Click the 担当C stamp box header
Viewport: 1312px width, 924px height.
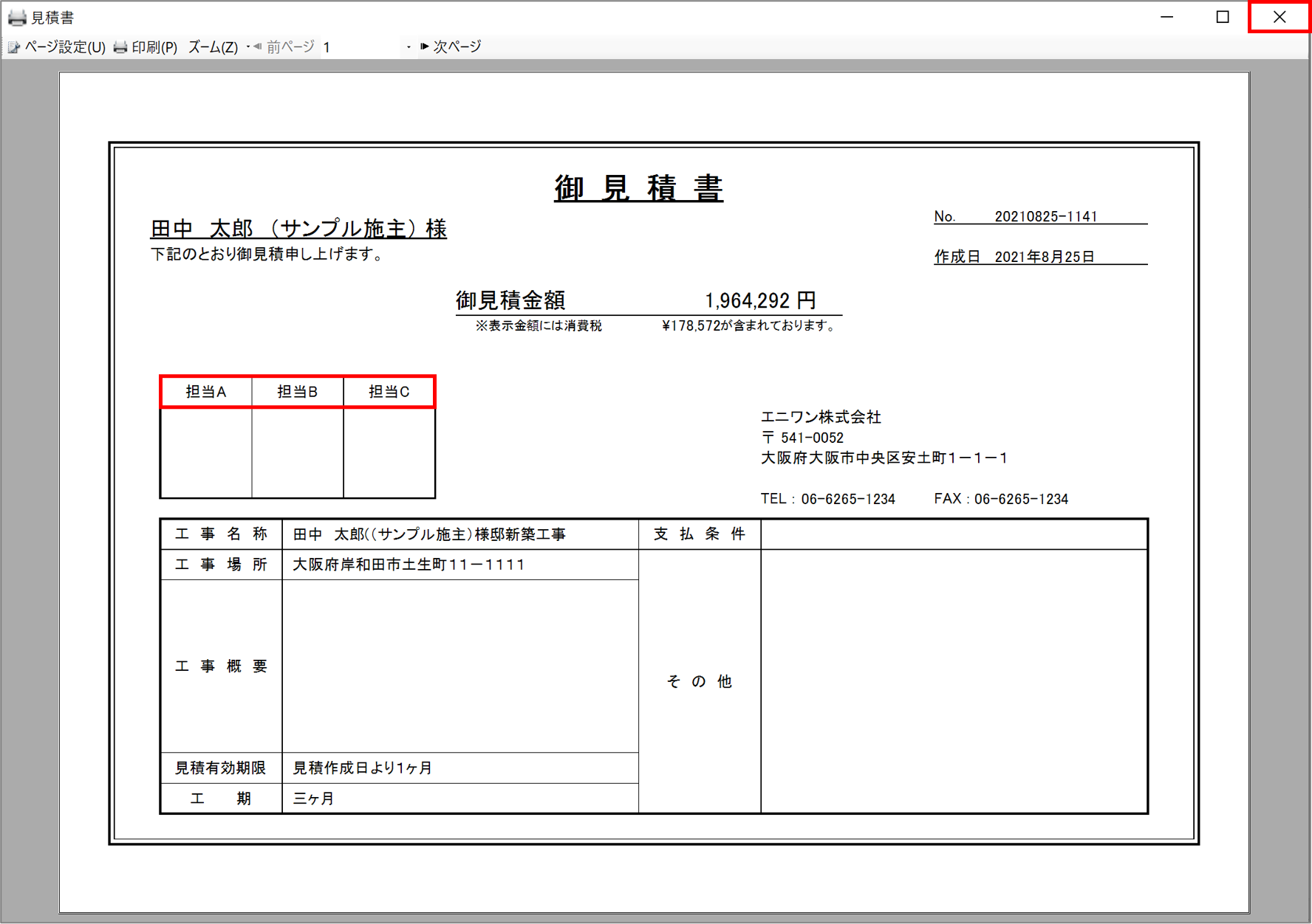click(x=389, y=392)
